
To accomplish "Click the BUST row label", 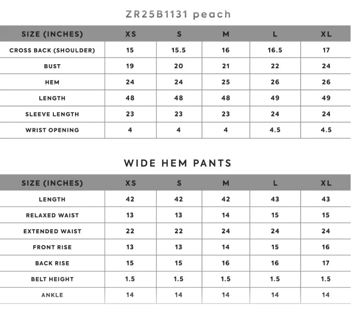I will (x=52, y=66).
